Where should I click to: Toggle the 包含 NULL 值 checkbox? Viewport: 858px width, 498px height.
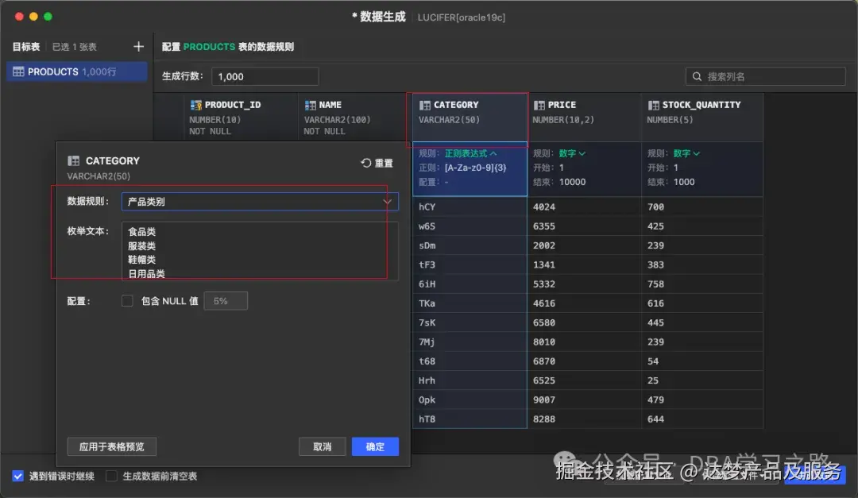pyautogui.click(x=127, y=301)
